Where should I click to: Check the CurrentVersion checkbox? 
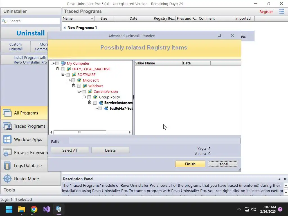[84, 91]
